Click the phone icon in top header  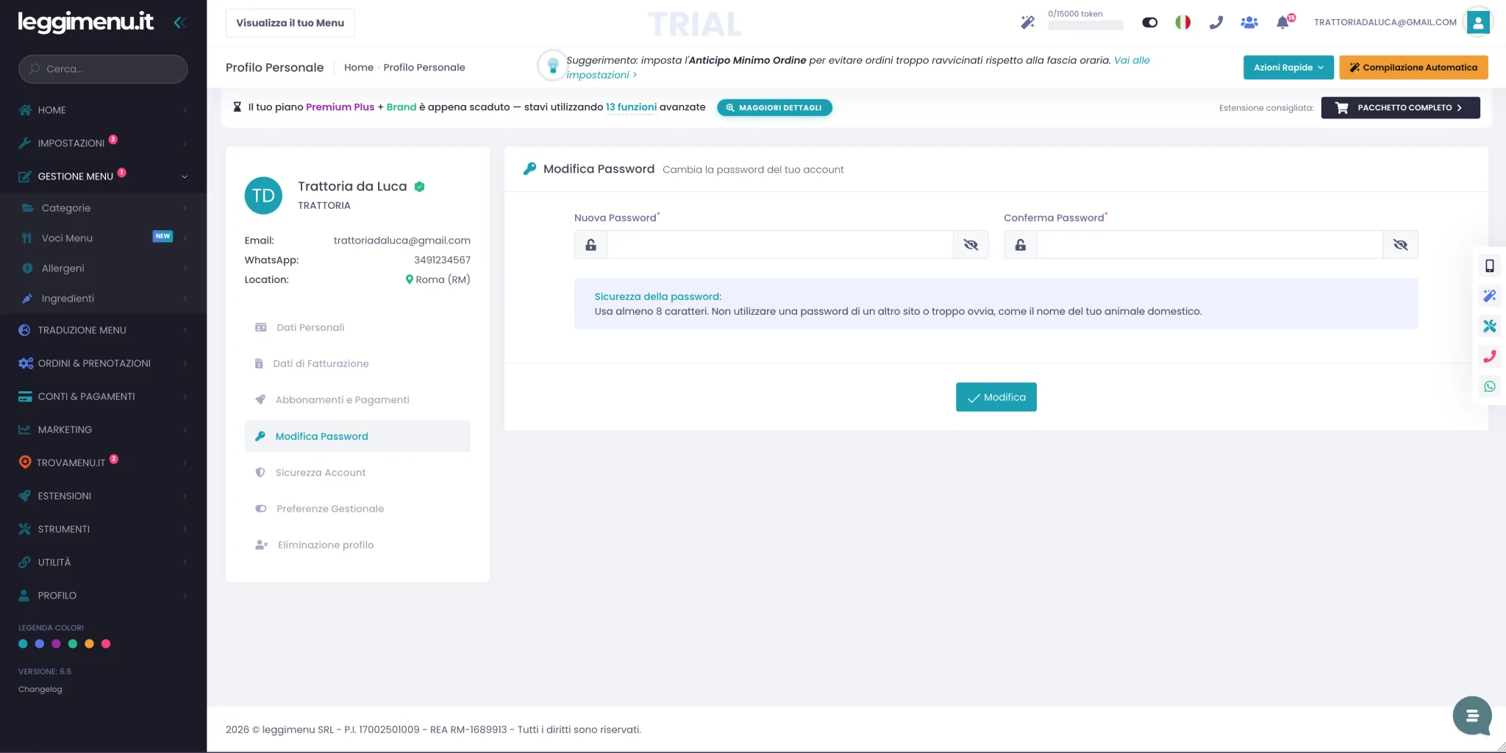pos(1216,22)
